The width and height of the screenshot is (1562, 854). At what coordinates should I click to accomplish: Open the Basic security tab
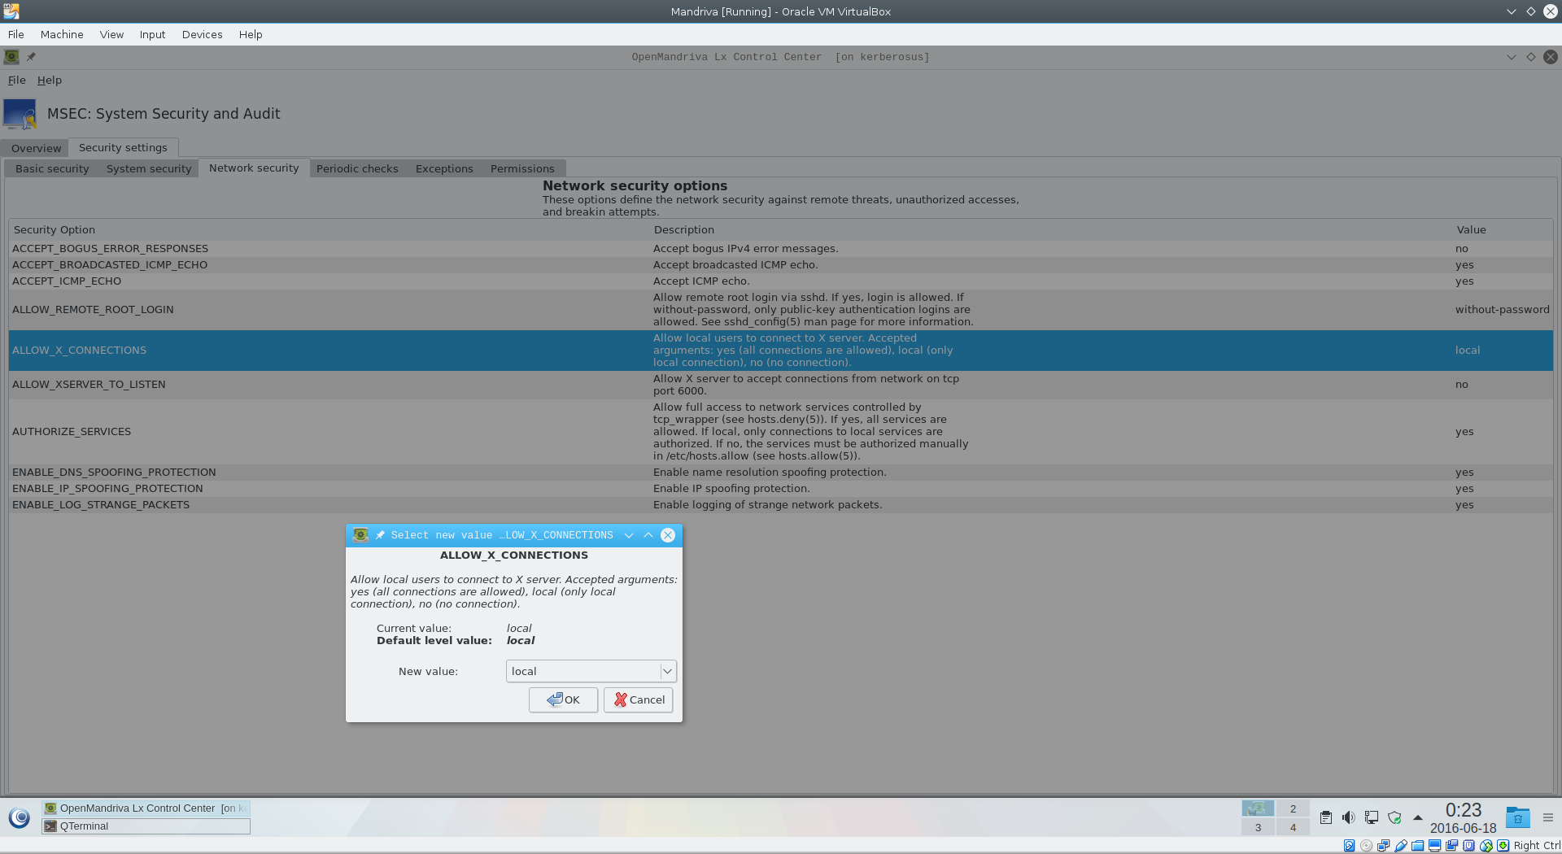pyautogui.click(x=52, y=168)
